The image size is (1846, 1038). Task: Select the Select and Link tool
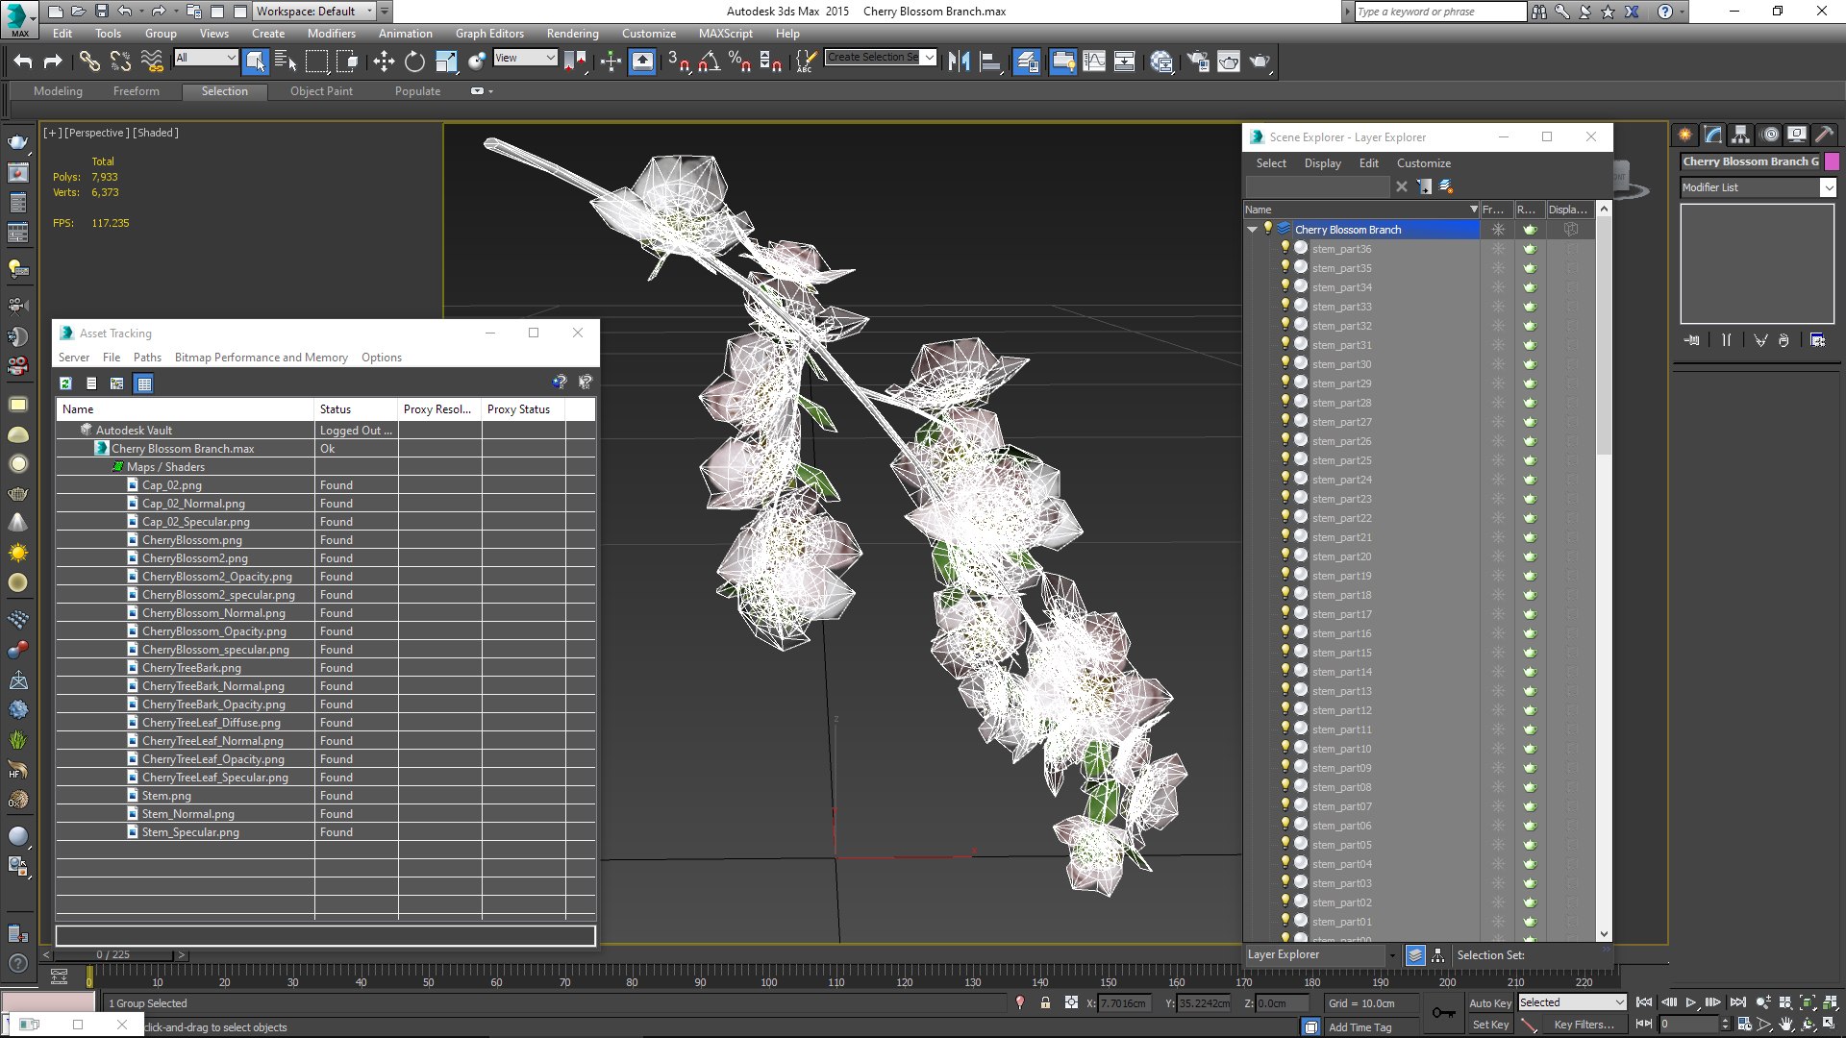[x=89, y=62]
